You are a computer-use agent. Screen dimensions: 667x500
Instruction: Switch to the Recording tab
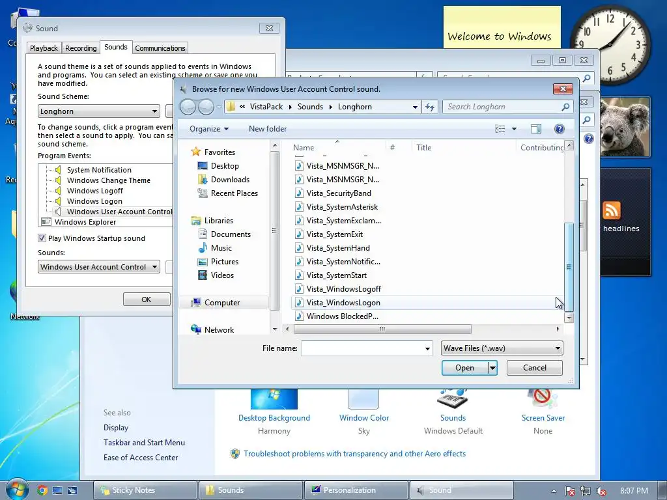81,48
